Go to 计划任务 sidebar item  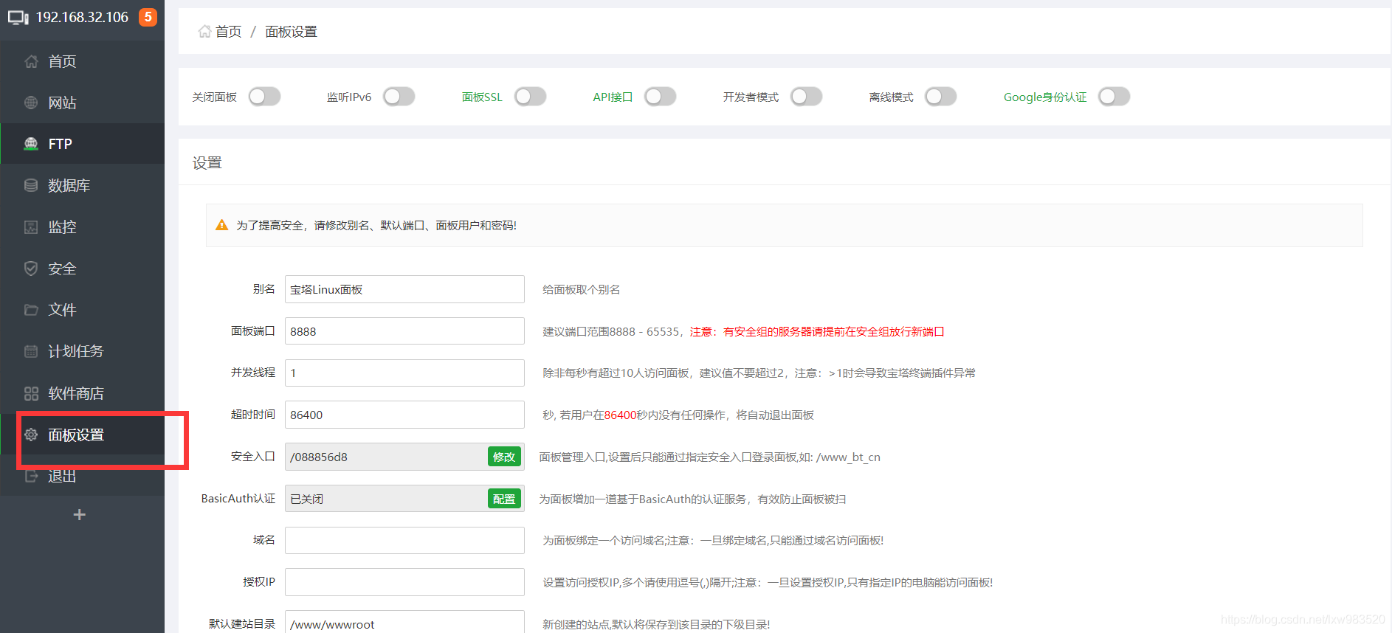83,351
